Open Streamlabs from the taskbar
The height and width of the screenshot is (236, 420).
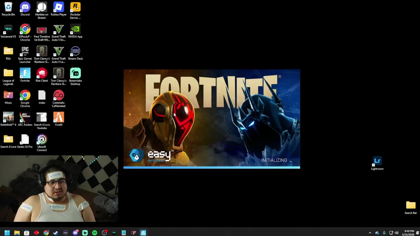85,233
